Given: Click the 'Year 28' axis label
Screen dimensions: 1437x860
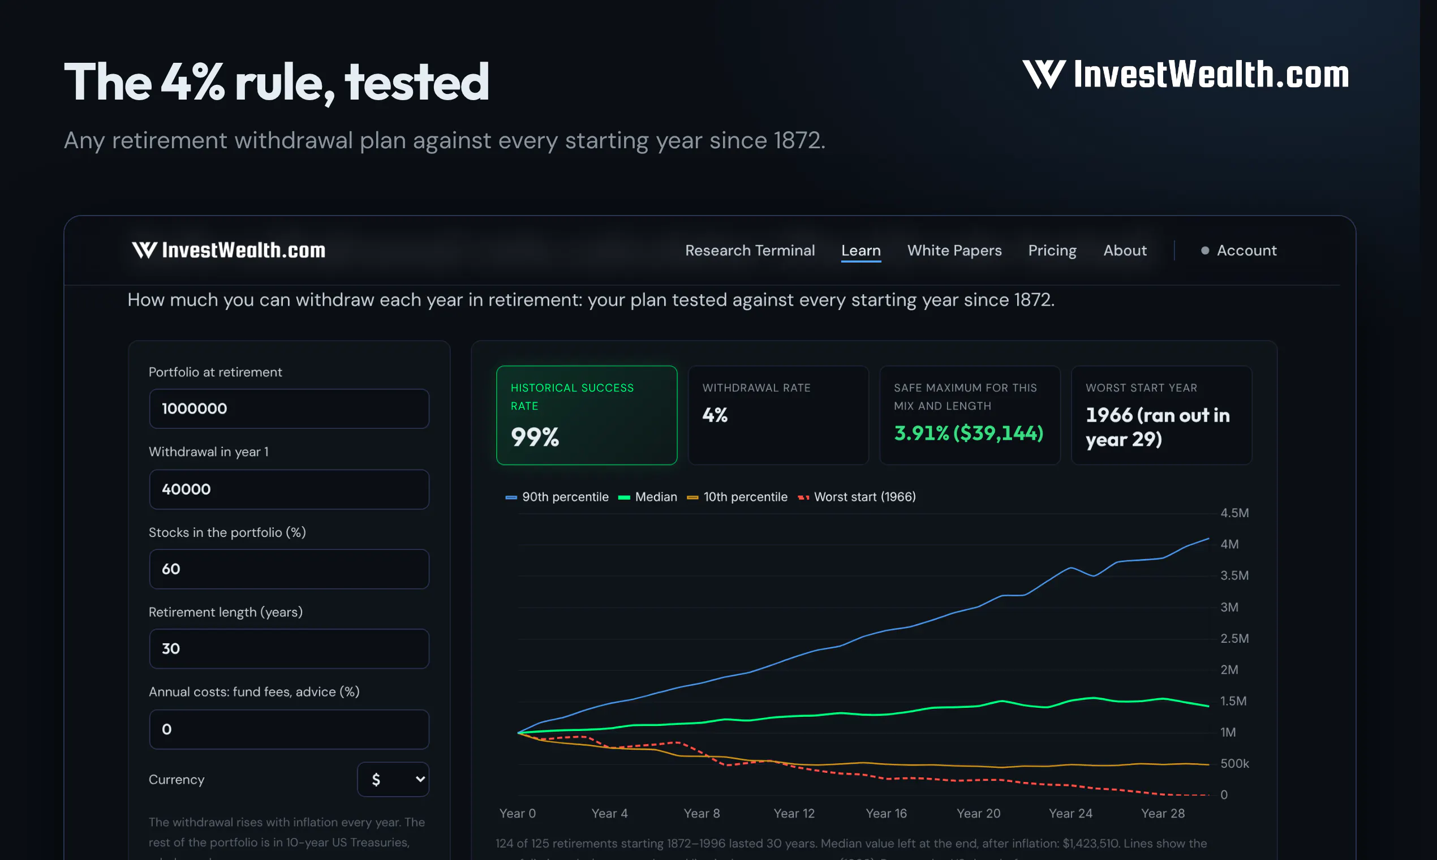Looking at the screenshot, I should pyautogui.click(x=1163, y=813).
